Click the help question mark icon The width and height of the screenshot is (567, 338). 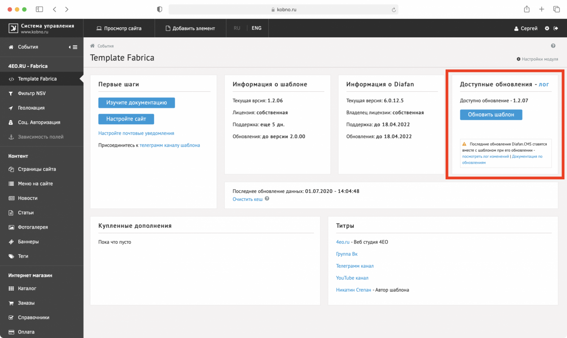pos(553,46)
